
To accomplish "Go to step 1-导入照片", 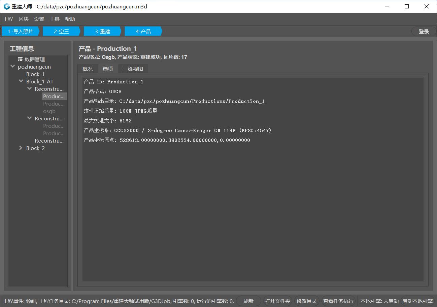I will (21, 31).
